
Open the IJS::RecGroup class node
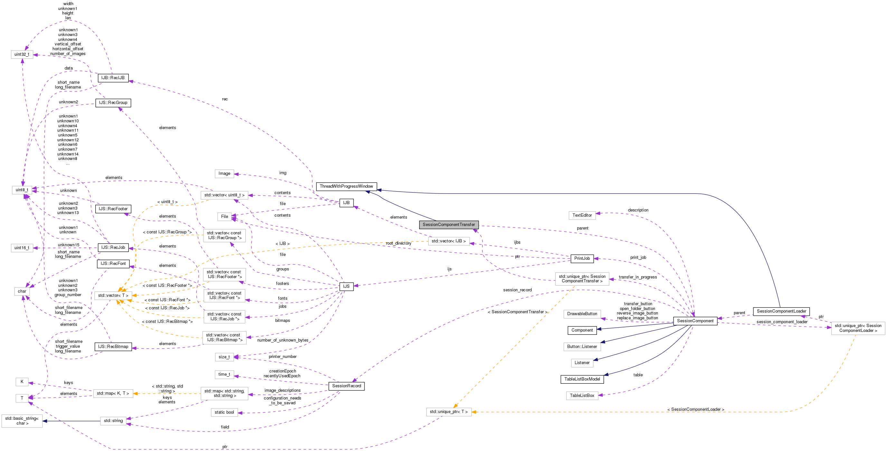(x=113, y=103)
